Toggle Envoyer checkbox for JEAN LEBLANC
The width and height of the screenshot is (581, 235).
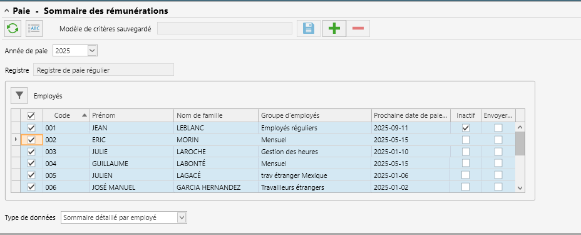pos(498,128)
